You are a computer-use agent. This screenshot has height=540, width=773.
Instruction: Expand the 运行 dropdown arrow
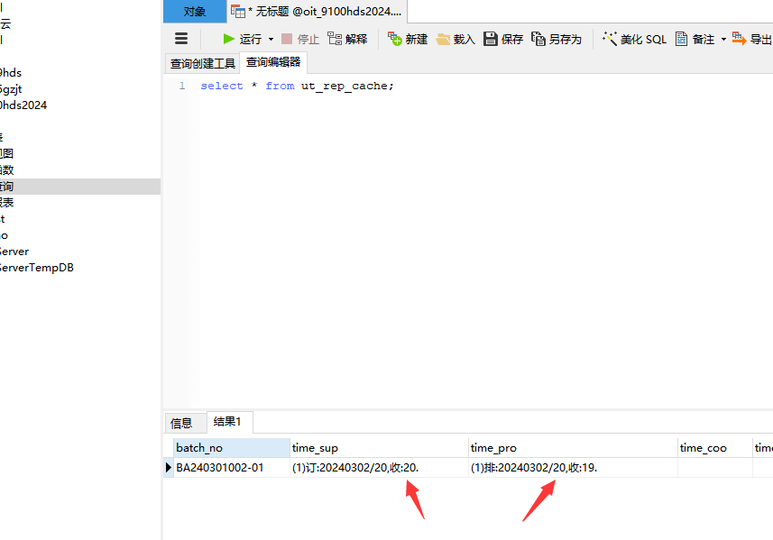(271, 40)
